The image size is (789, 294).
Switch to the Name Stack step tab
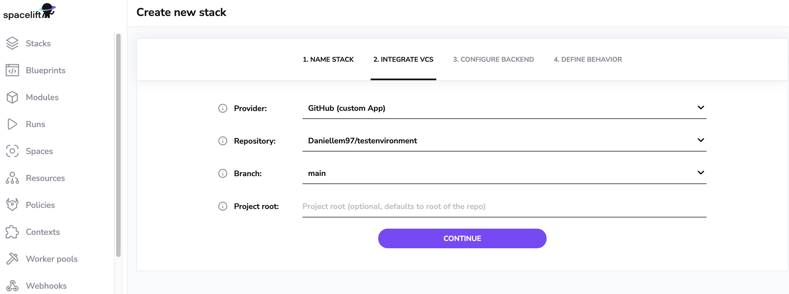point(328,59)
